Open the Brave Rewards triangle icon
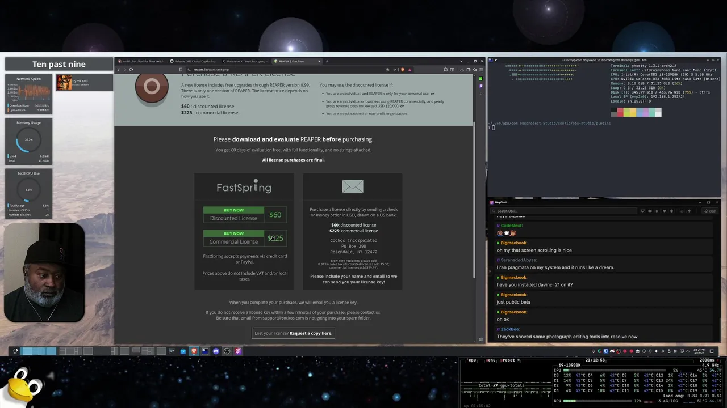The image size is (727, 408). (410, 70)
